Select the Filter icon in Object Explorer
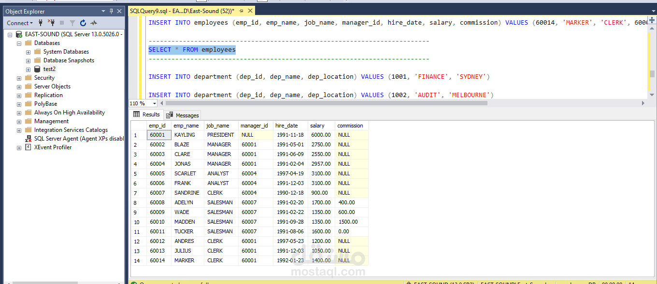657x284 pixels. [73, 23]
